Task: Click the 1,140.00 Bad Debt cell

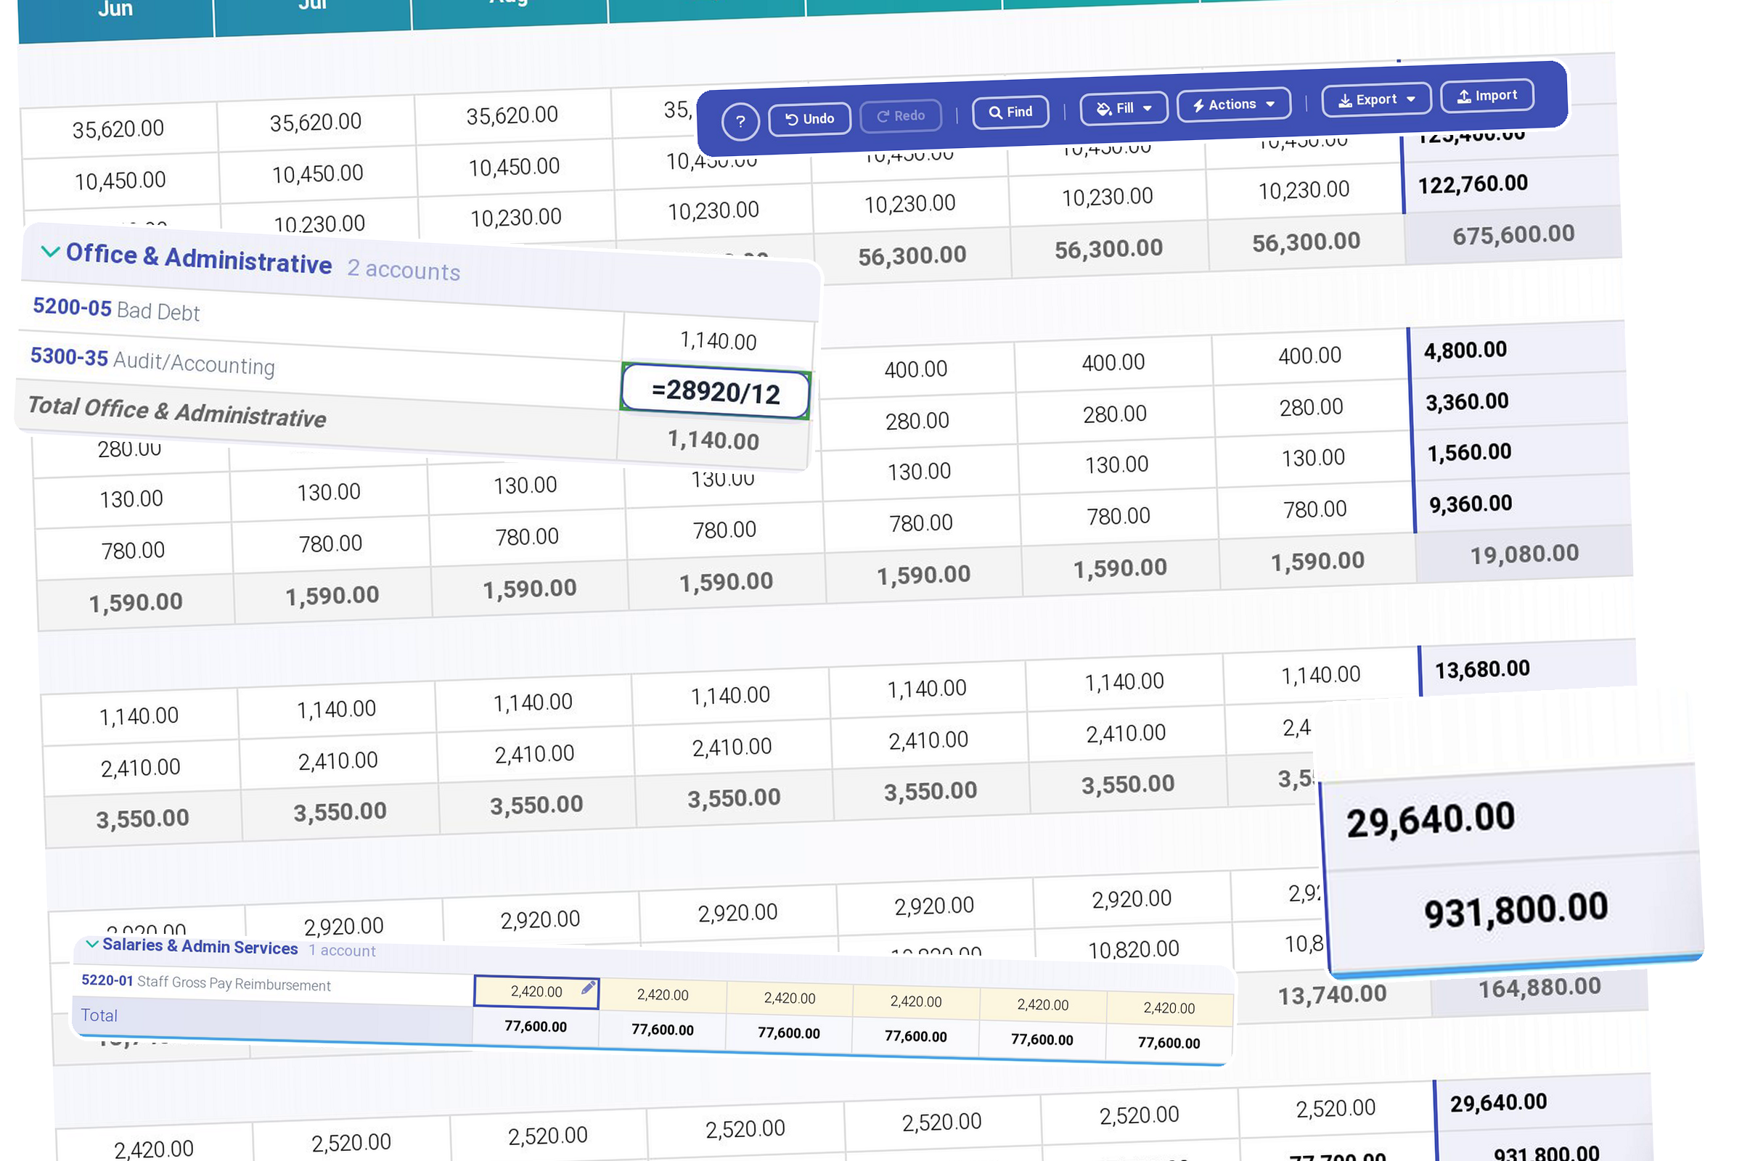Action: [x=719, y=340]
